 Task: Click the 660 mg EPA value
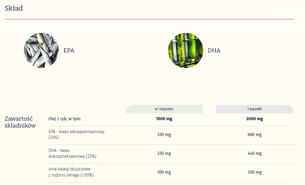point(254,135)
